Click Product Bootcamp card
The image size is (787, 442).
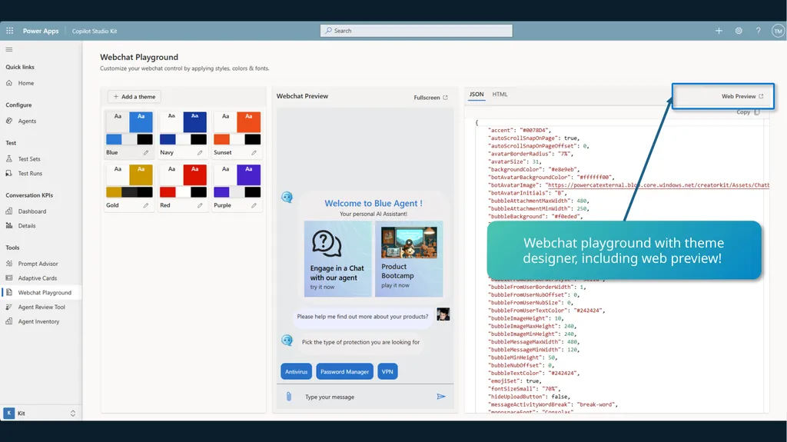tap(409, 259)
